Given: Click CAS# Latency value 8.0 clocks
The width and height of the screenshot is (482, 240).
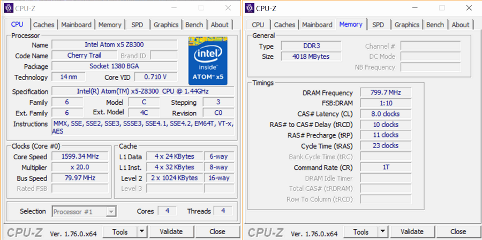Looking at the screenshot, I should coord(386,114).
